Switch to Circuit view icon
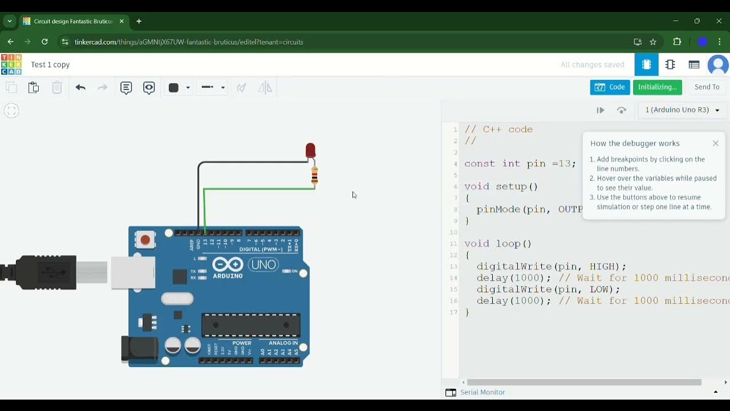The image size is (730, 411). click(646, 65)
